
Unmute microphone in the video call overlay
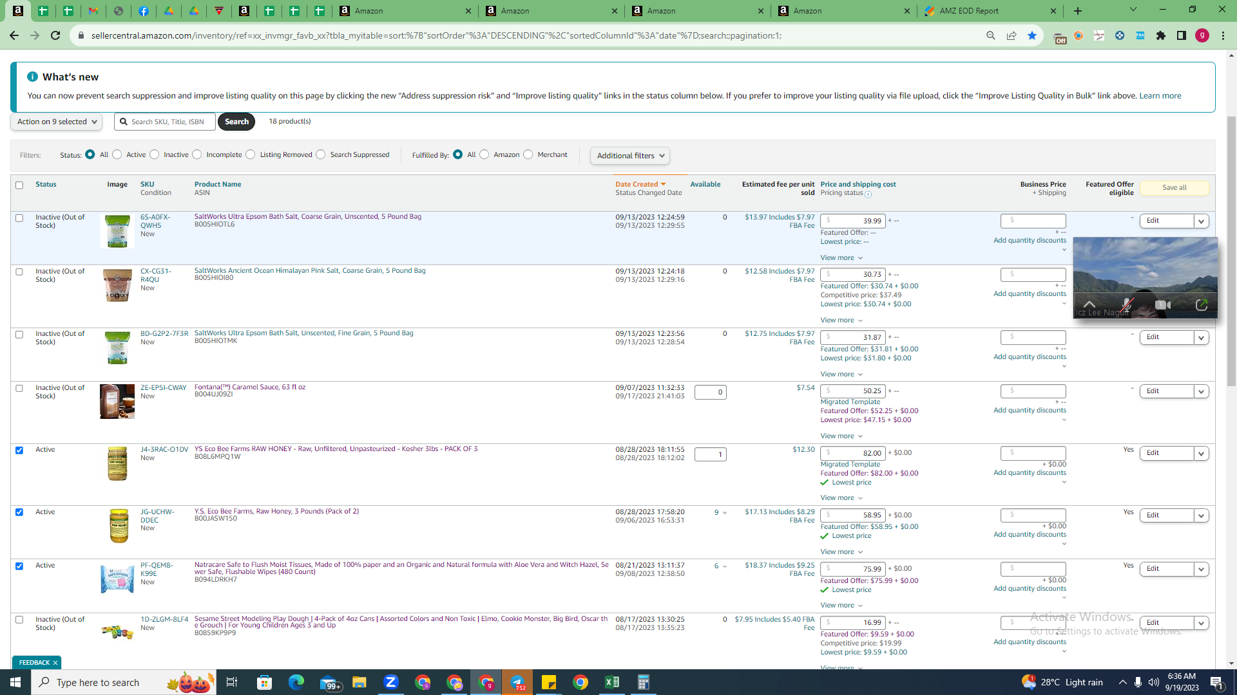pos(1126,305)
